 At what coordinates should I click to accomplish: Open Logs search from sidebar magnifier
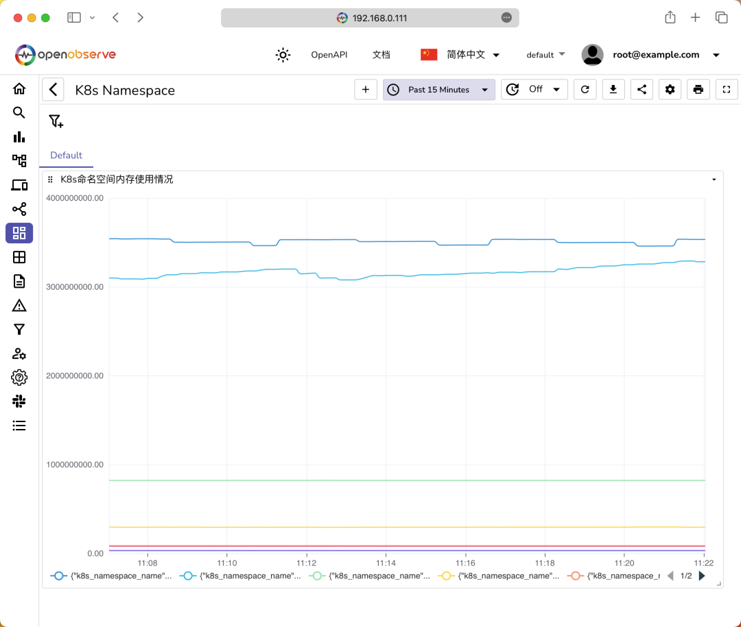pos(19,112)
